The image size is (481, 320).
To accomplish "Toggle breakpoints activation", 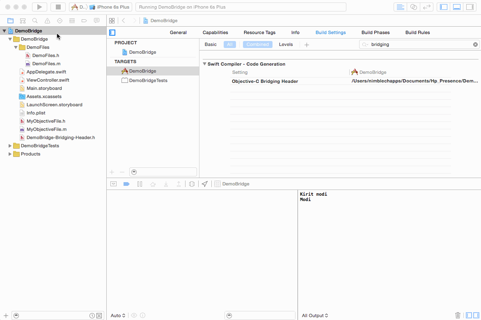I will point(126,184).
